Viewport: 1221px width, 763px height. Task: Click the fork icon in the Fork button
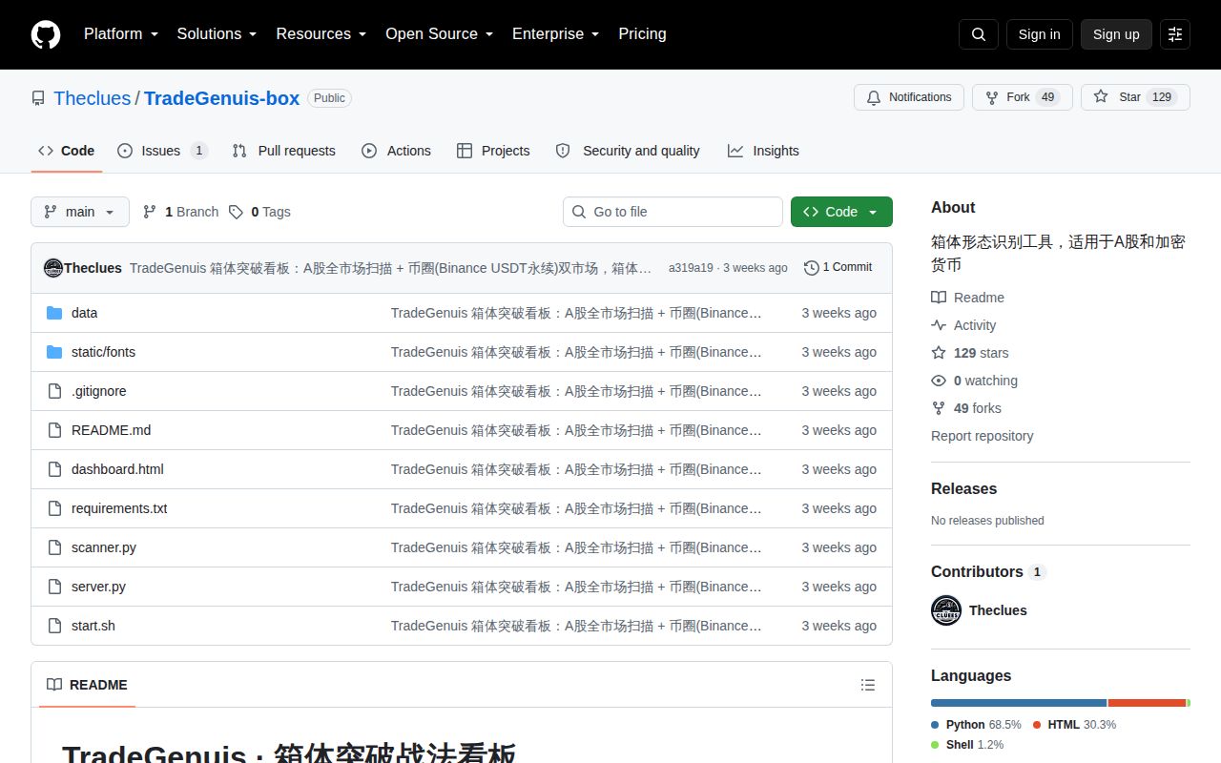click(992, 97)
